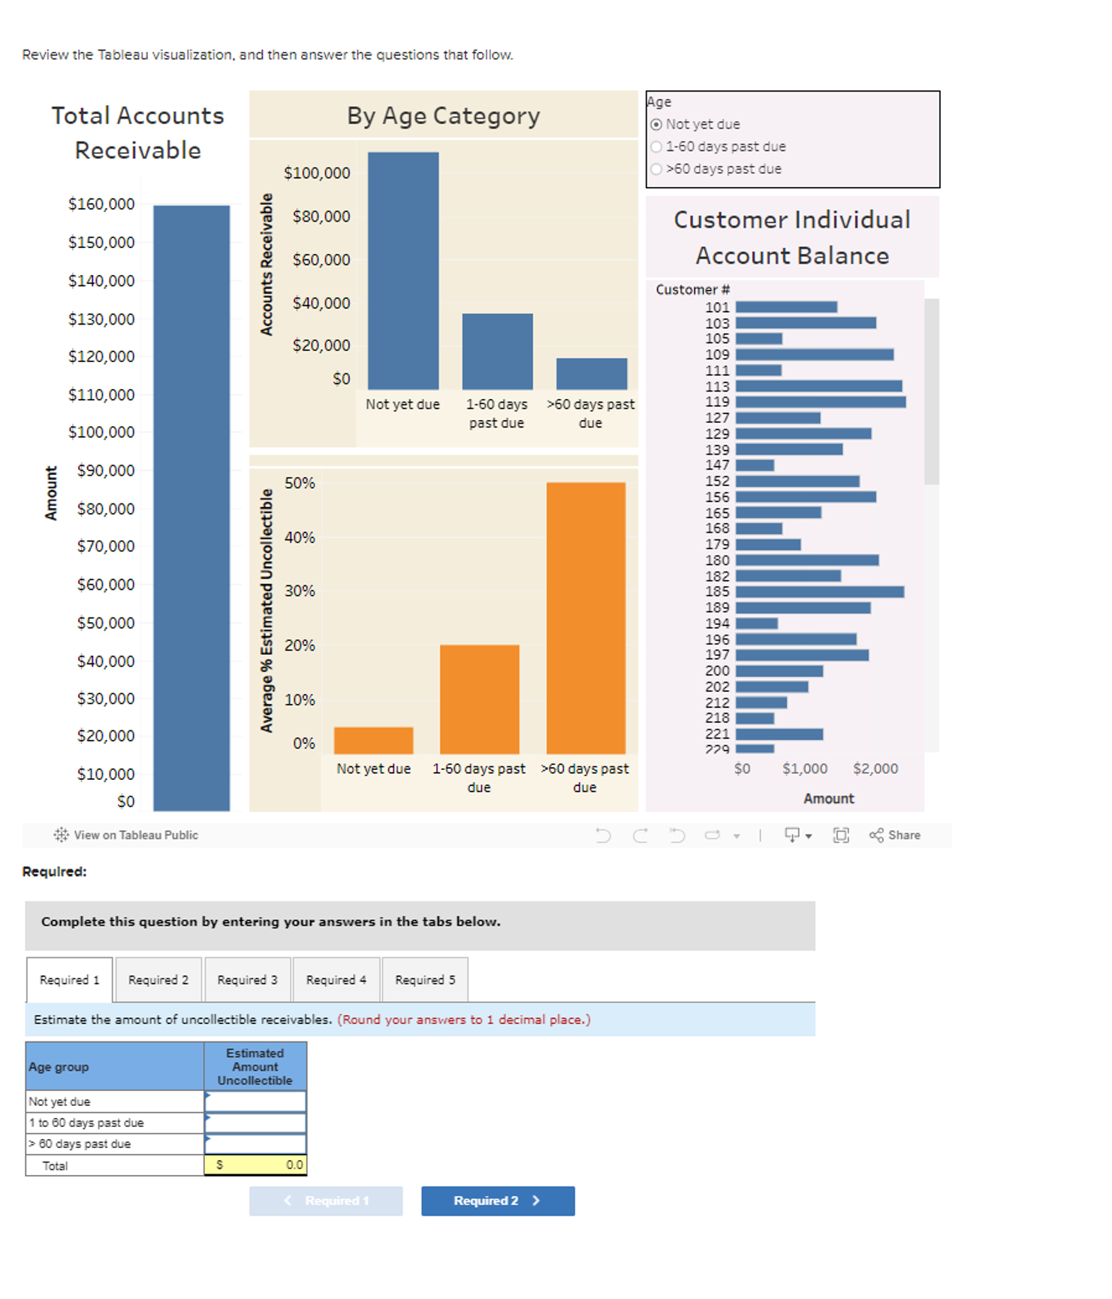Click the 'Age group' table header
Viewport: 1112px width, 1299px height.
pos(115,1067)
